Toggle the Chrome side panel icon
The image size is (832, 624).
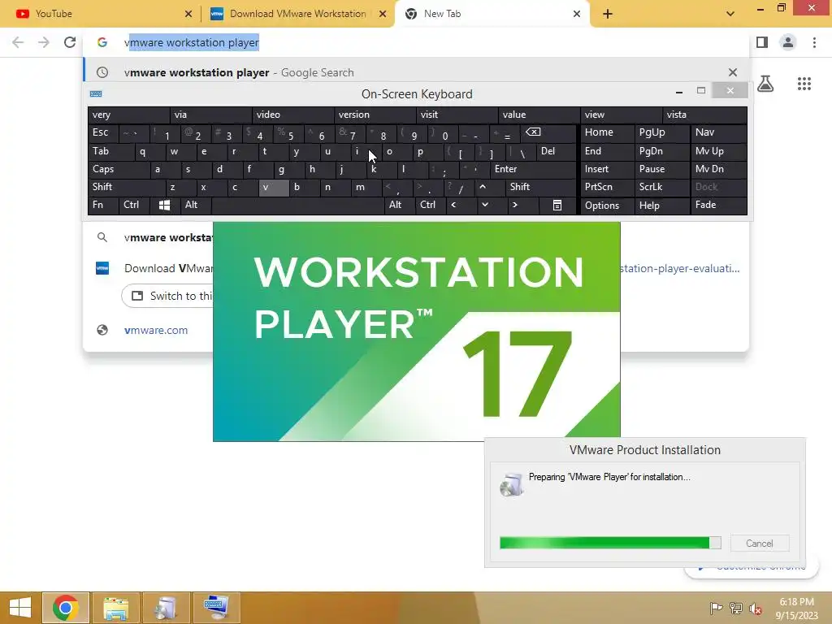(x=762, y=42)
